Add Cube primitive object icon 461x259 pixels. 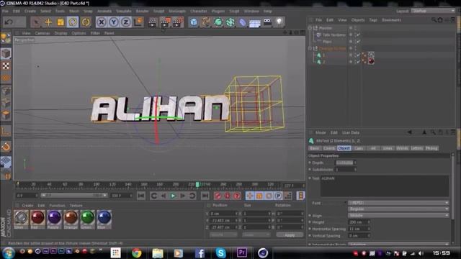194,22
